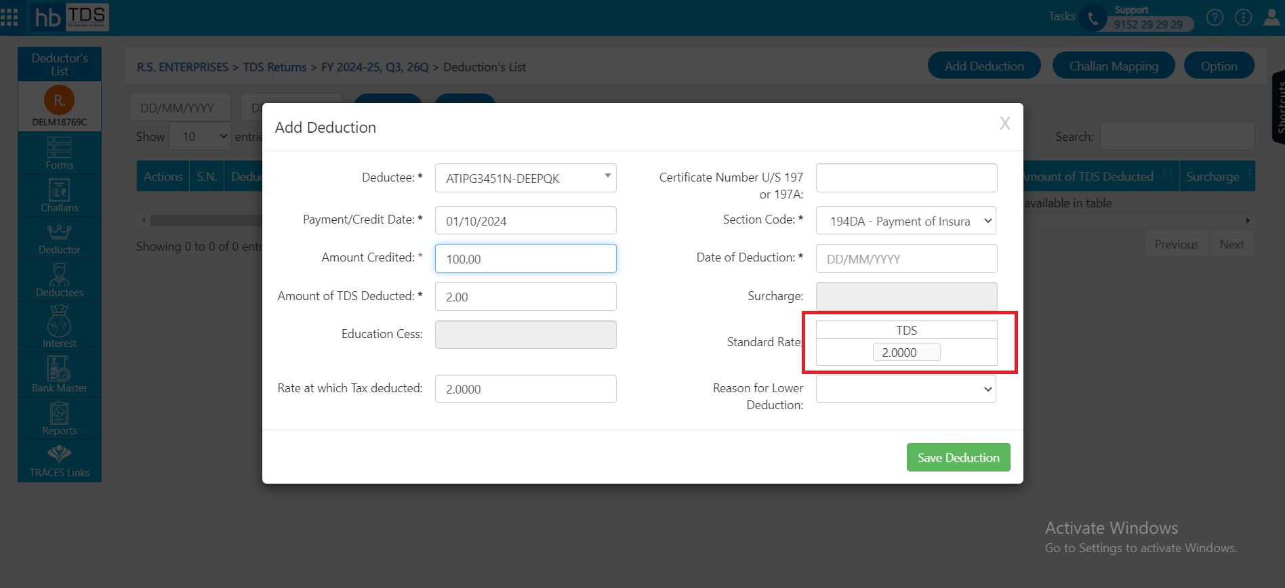Open the help question mark icon

click(1215, 17)
